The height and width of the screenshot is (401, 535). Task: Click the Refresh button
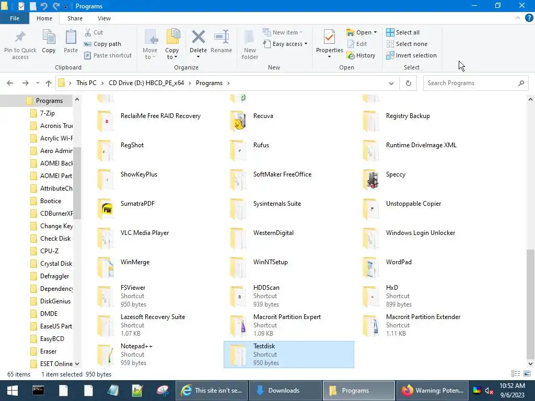tap(409, 83)
